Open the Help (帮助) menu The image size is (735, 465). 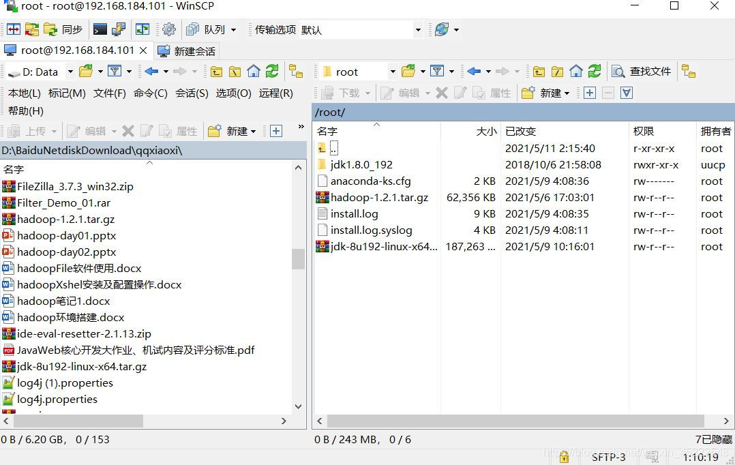tap(26, 111)
